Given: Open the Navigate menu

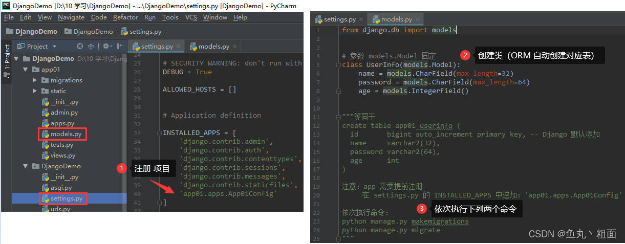Looking at the screenshot, I should [x=71, y=17].
